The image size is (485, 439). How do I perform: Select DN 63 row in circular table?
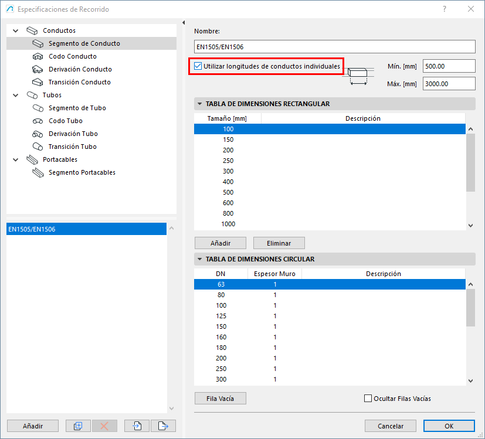[x=330, y=284]
